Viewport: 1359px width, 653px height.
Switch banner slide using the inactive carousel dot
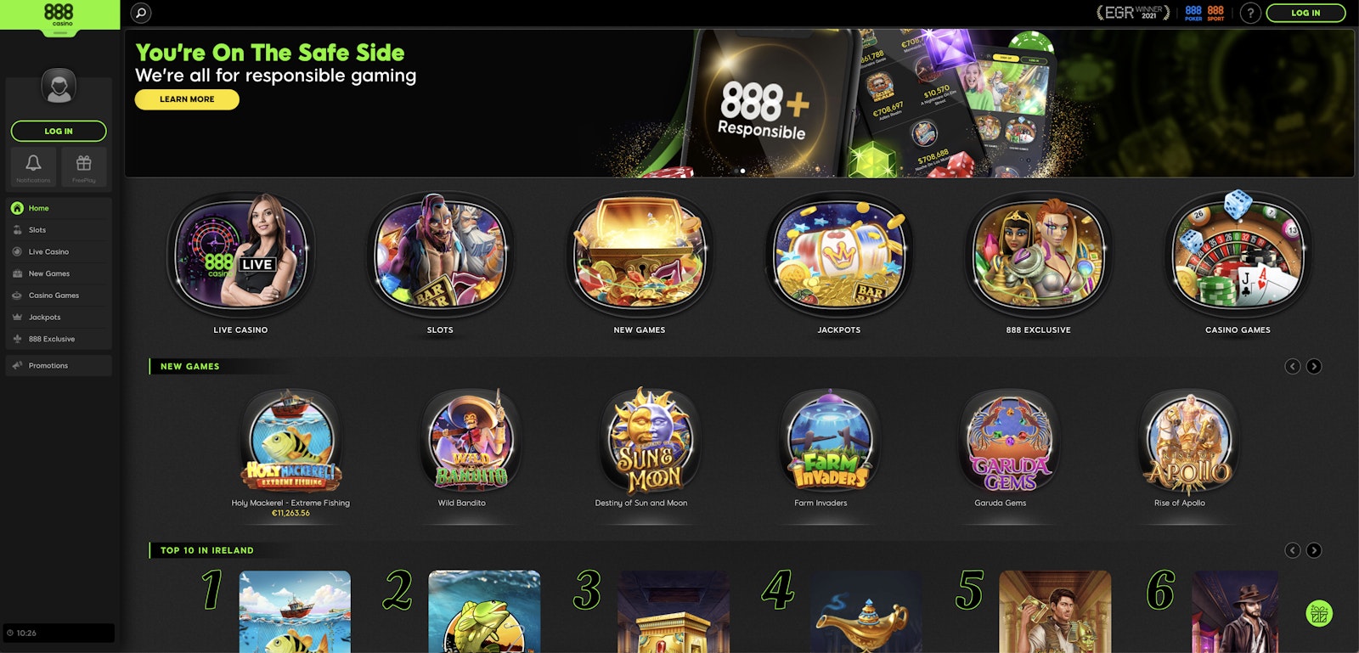[x=736, y=171]
